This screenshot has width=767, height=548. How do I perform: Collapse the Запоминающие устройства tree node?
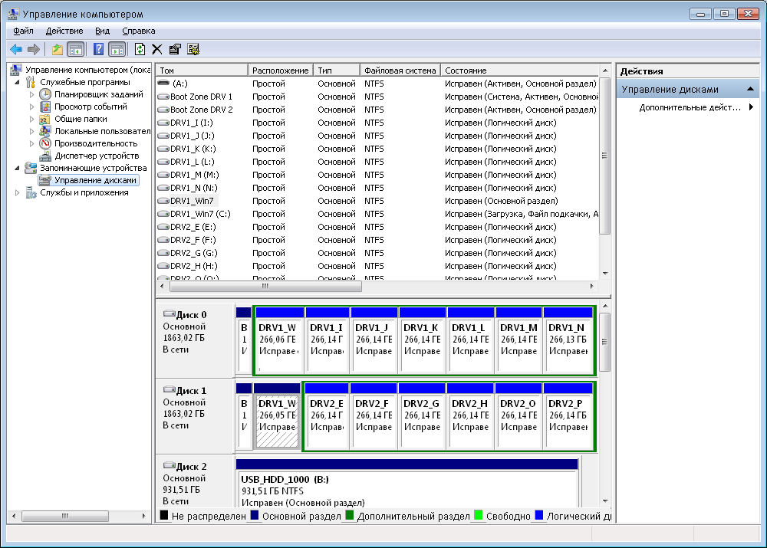[x=18, y=168]
